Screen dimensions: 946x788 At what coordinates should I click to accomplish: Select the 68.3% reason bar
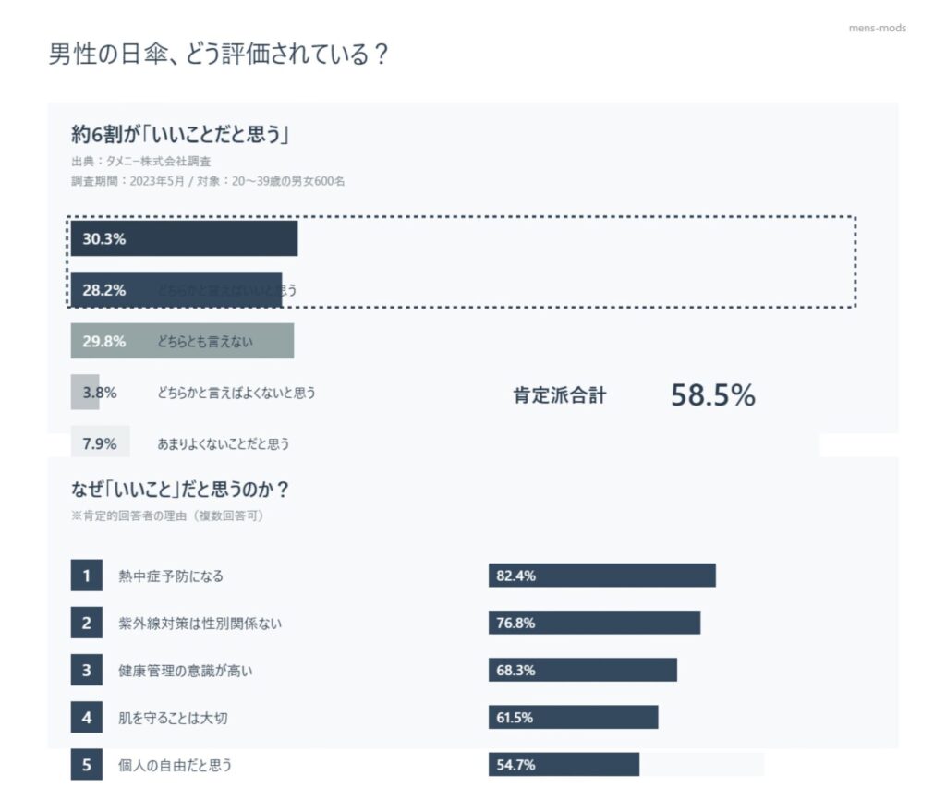(582, 670)
